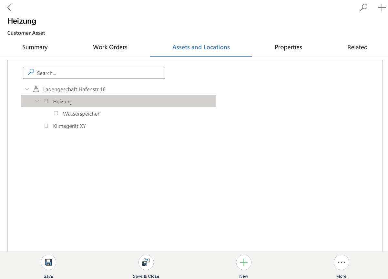Switch to the Summary tab
The width and height of the screenshot is (388, 279).
[35, 47]
